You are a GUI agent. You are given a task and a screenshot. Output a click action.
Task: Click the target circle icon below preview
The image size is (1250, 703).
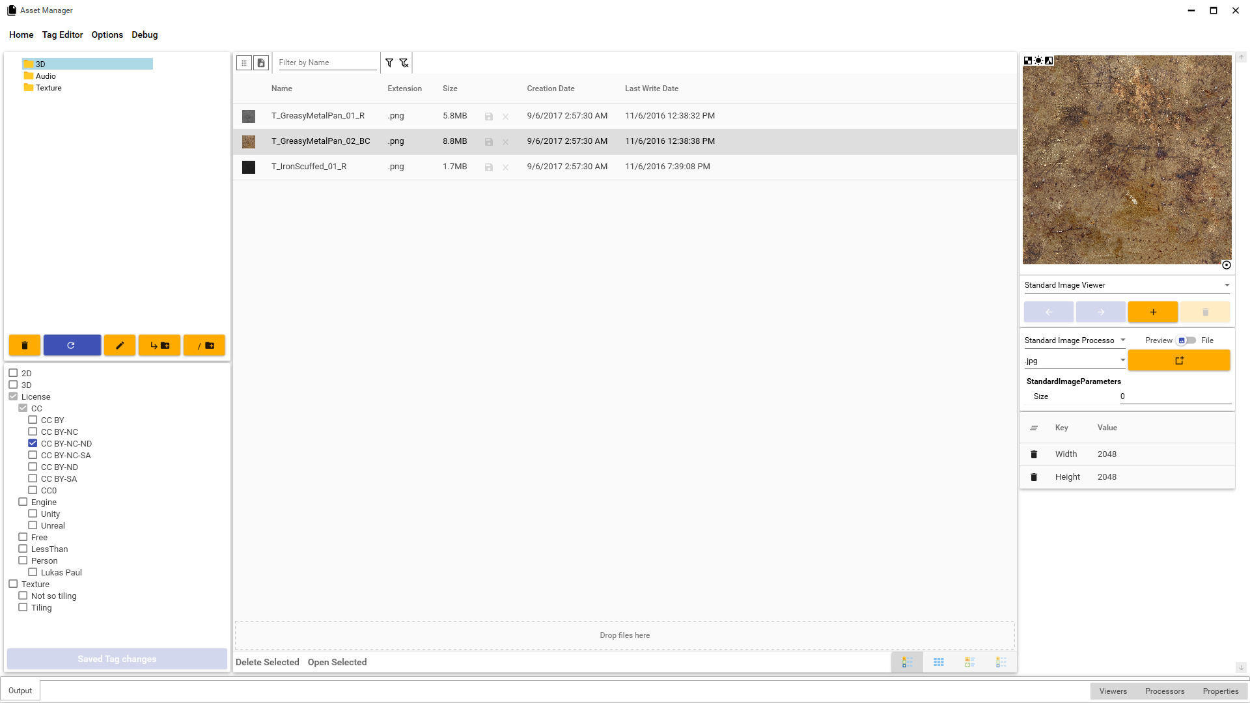click(x=1227, y=265)
